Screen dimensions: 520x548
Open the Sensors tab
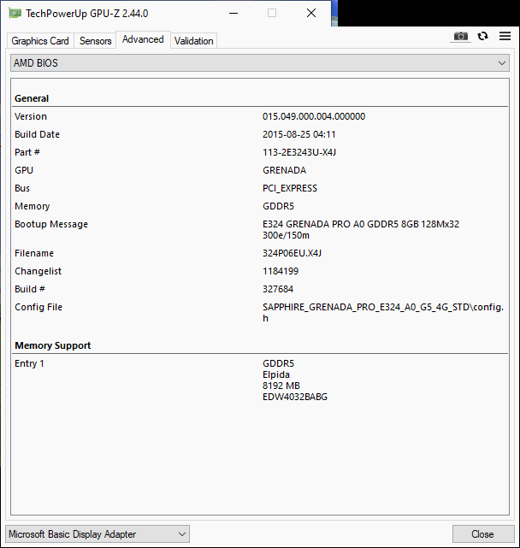click(95, 41)
